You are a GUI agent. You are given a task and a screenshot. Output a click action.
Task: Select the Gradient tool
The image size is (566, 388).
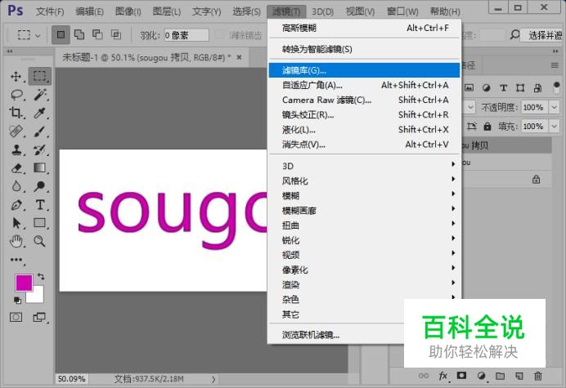(40, 168)
